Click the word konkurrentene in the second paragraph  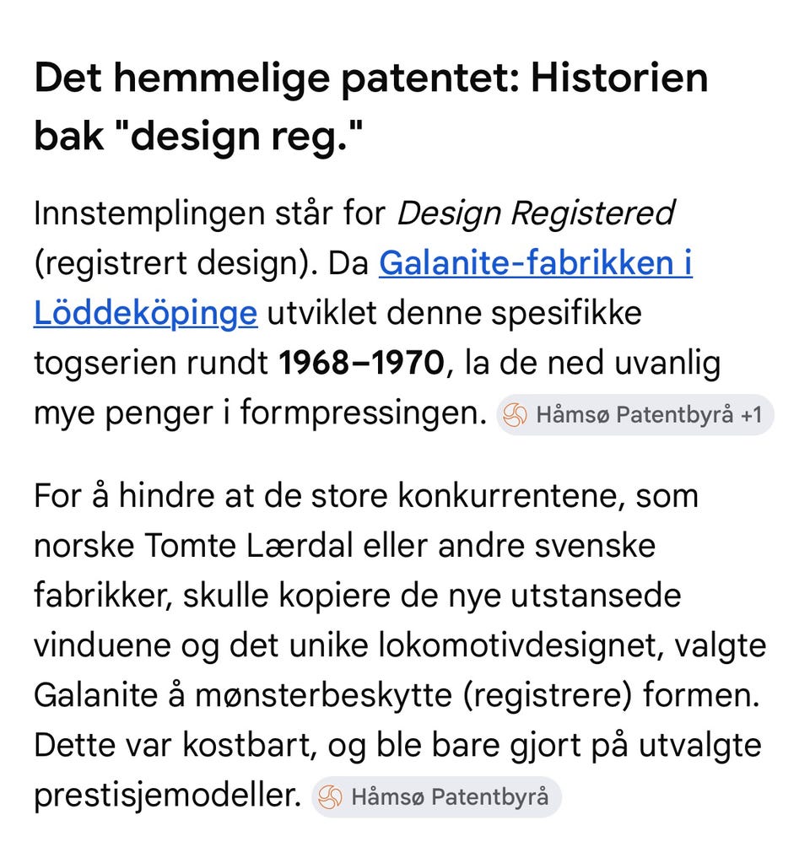click(x=511, y=496)
